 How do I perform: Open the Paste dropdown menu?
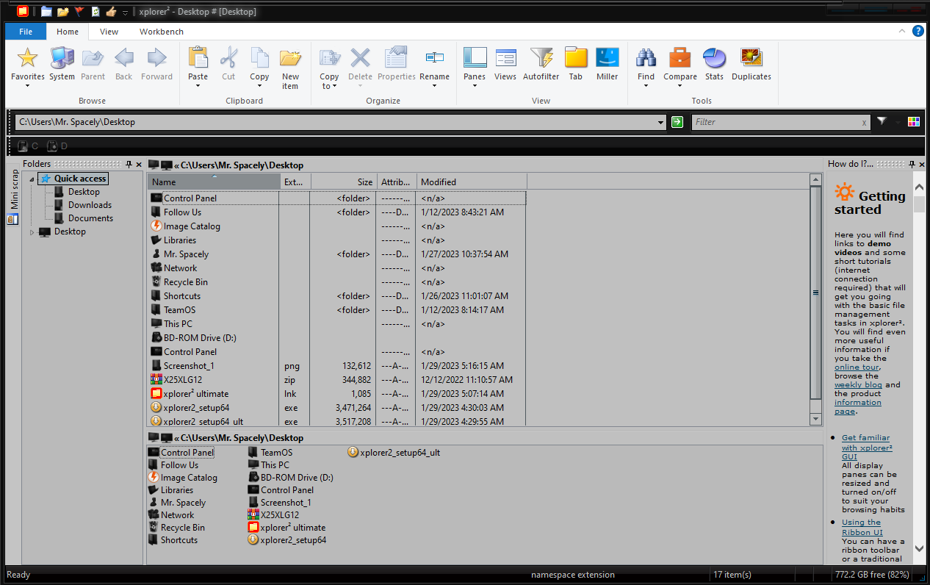198,86
